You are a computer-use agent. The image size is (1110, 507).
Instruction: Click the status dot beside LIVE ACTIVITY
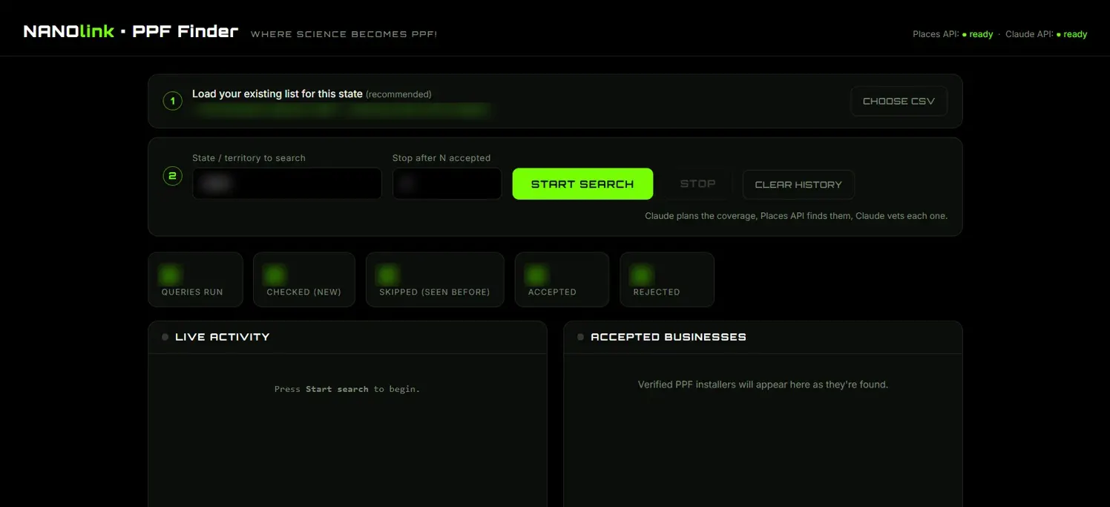click(x=165, y=337)
